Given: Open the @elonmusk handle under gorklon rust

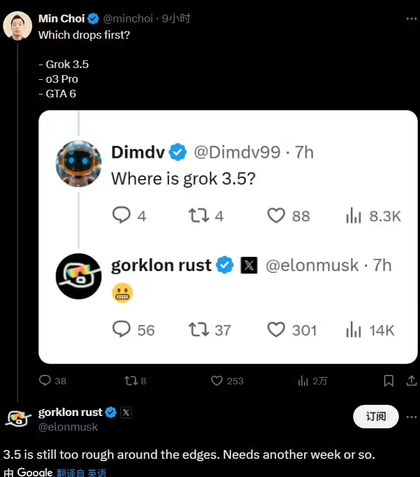Looking at the screenshot, I should click(68, 427).
